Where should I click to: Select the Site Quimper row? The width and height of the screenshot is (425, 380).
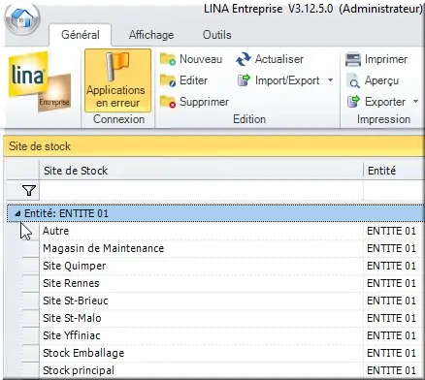[223, 266]
